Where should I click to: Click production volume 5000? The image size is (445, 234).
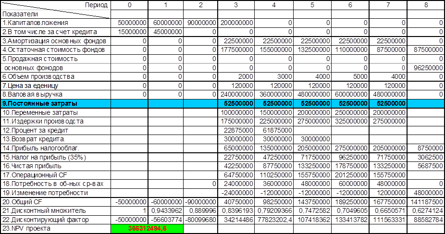(x=360, y=76)
